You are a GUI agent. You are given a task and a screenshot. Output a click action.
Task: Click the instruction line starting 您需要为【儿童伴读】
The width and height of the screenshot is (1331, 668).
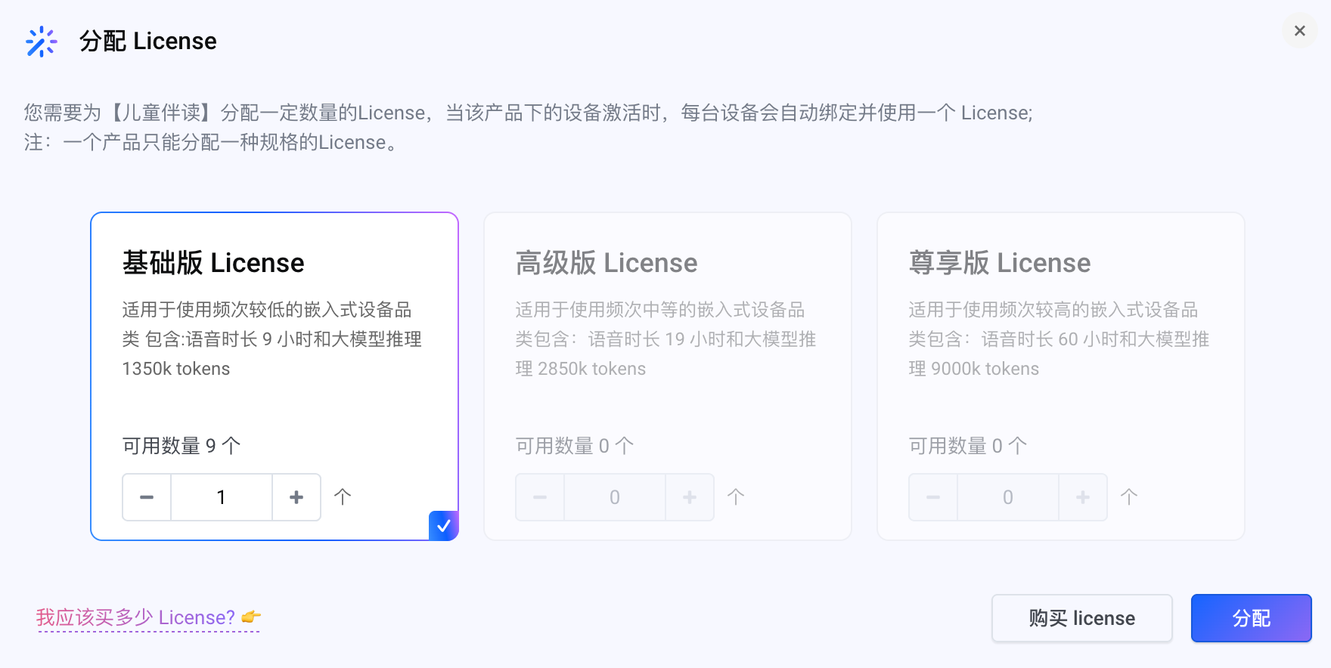[528, 113]
